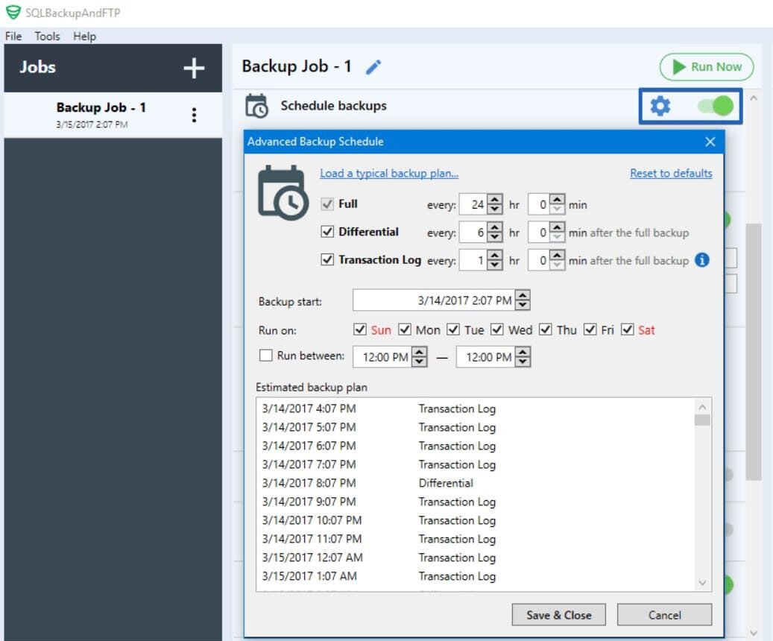Open the Help menu
Viewport: 773px width, 641px height.
pos(84,36)
